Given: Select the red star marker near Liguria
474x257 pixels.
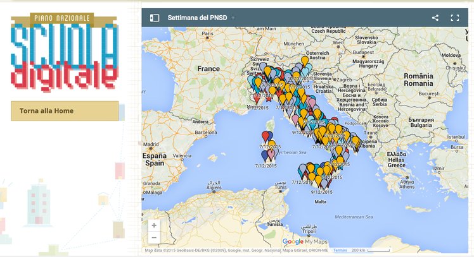Looking at the screenshot, I should coord(269,99).
